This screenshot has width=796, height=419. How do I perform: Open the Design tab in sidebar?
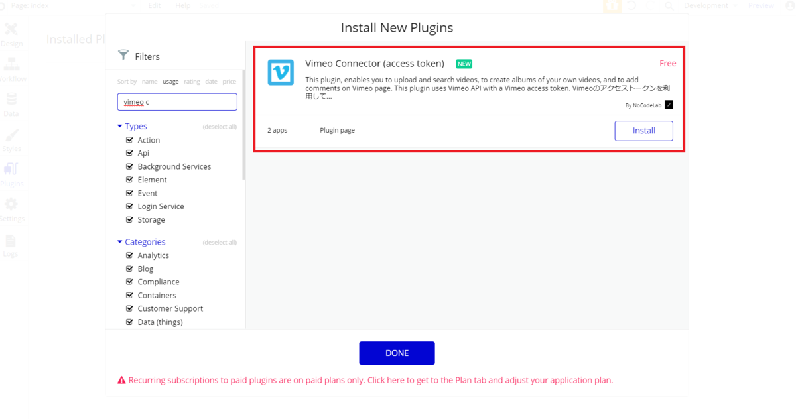coord(11,35)
